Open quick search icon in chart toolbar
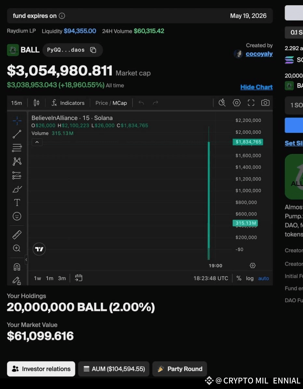 [222, 103]
